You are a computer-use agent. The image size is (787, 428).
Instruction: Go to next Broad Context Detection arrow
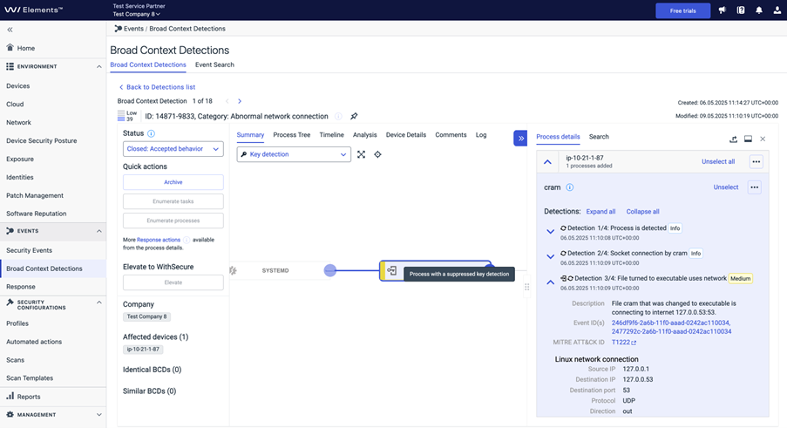coord(240,101)
